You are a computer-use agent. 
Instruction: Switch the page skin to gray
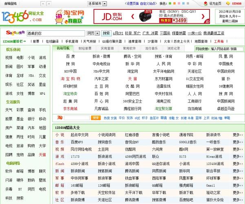point(188,3)
